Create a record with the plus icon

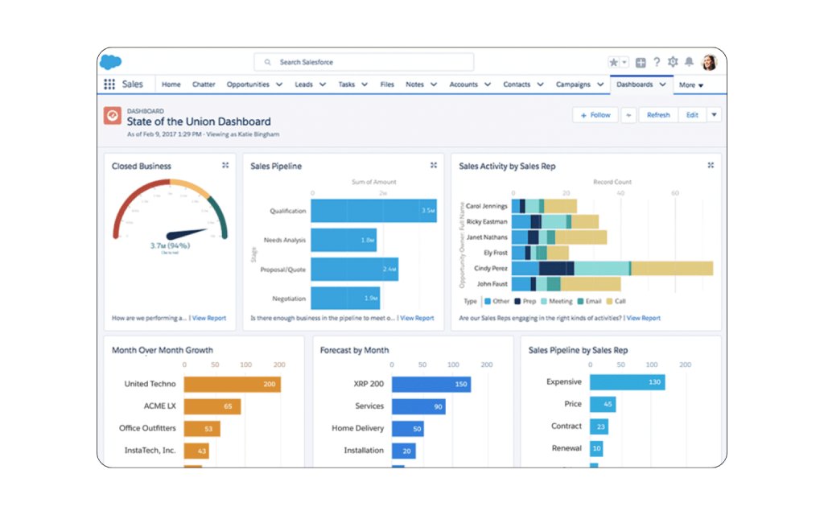[x=641, y=62]
